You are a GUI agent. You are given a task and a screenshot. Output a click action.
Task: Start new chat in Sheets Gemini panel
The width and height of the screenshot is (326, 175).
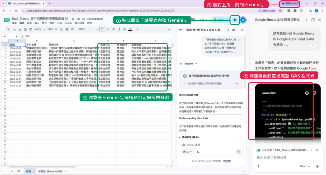228,30
